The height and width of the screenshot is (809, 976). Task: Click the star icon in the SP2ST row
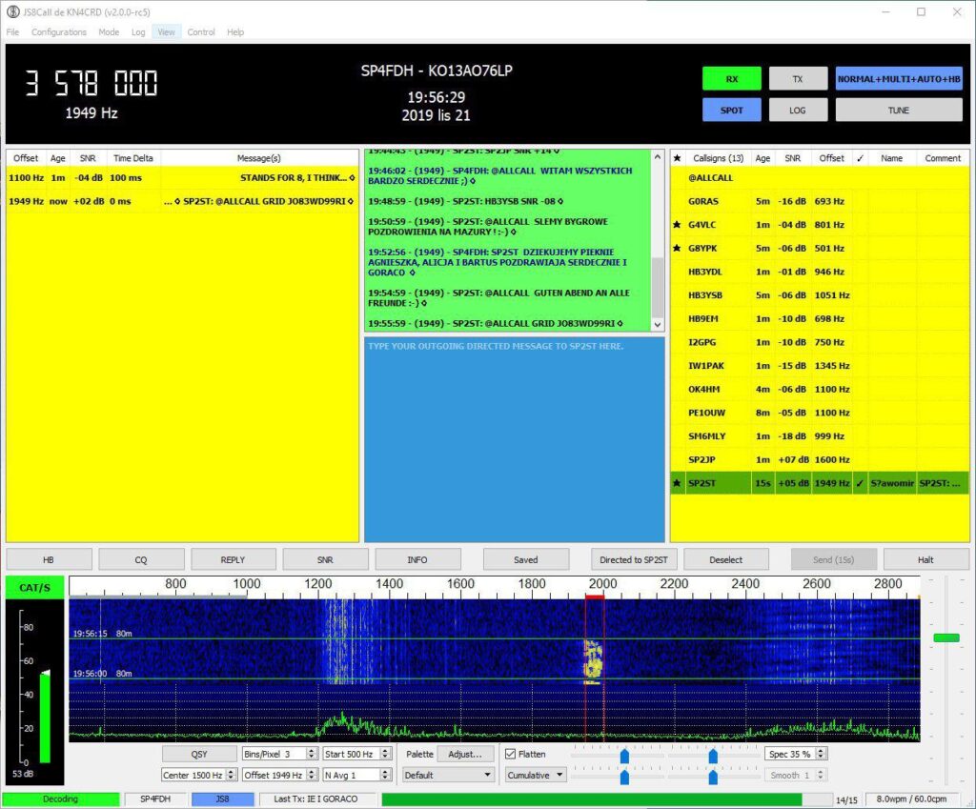tap(678, 483)
